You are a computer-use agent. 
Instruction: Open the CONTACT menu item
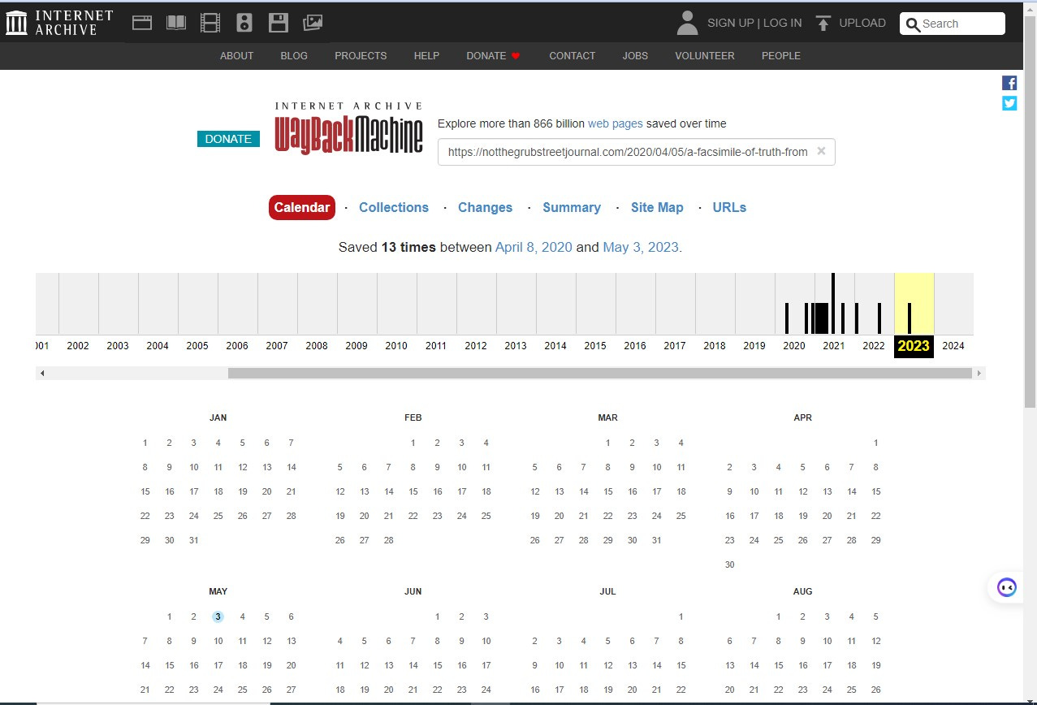pyautogui.click(x=573, y=56)
